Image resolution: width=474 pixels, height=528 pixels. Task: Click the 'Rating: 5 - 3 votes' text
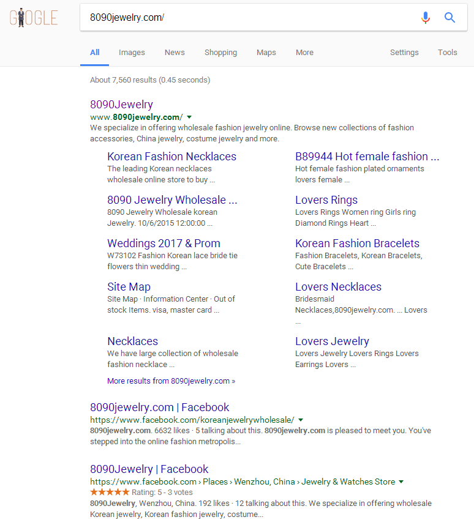[162, 493]
